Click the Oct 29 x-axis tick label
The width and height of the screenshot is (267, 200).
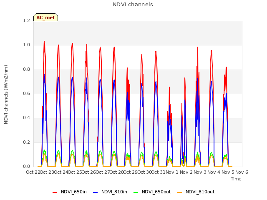click(131, 172)
